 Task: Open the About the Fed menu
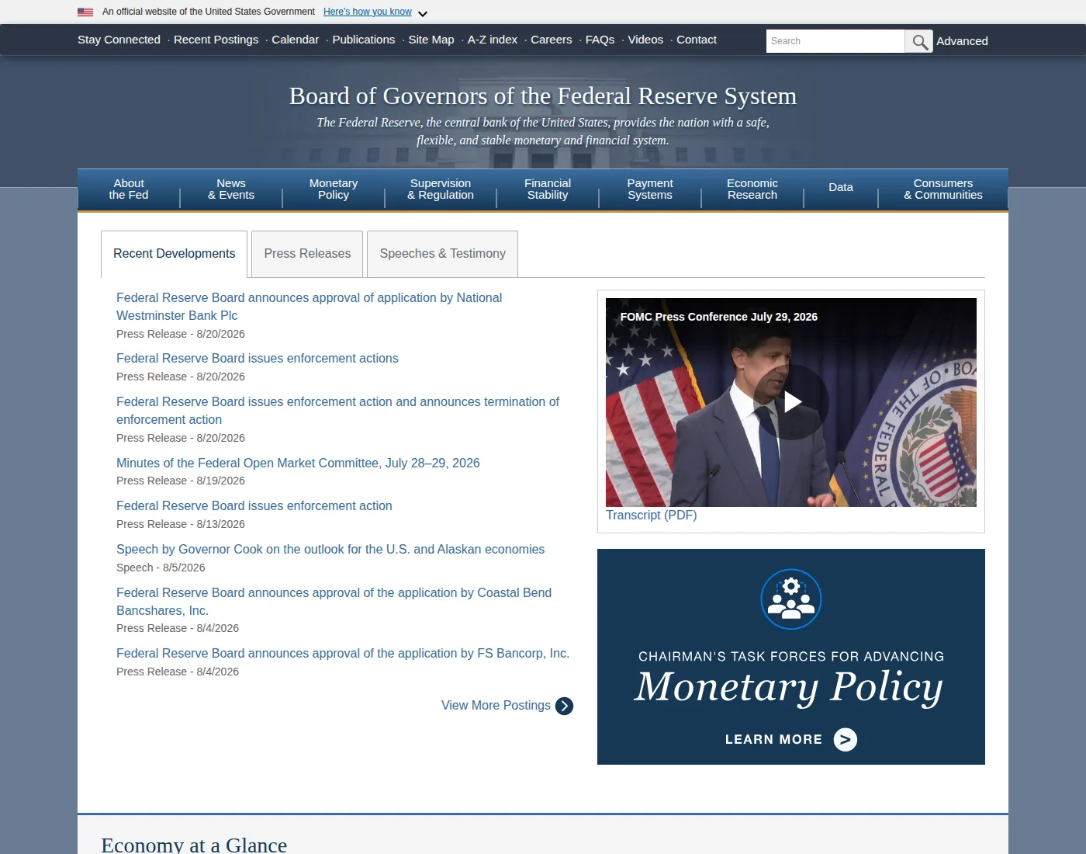129,189
